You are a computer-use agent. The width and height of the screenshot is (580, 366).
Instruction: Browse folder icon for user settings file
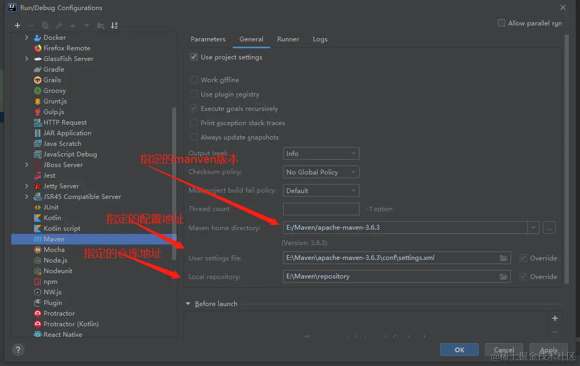pos(504,258)
